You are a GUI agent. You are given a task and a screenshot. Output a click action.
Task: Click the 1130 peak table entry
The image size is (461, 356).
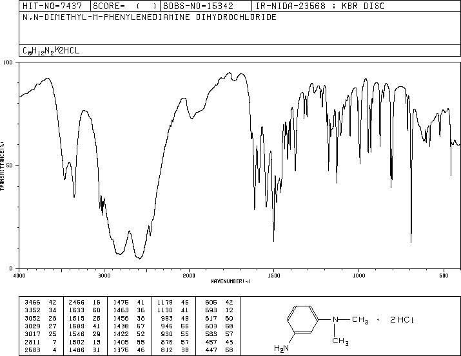click(x=173, y=310)
